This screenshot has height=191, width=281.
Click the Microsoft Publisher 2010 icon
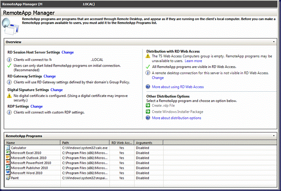pos(8,168)
